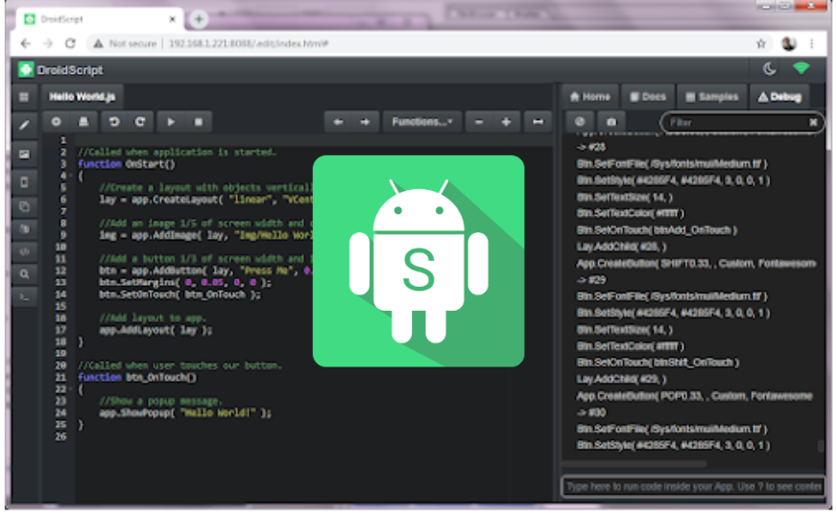Collapse the code fold arrow at line 4
The image size is (837, 518).
(70, 176)
